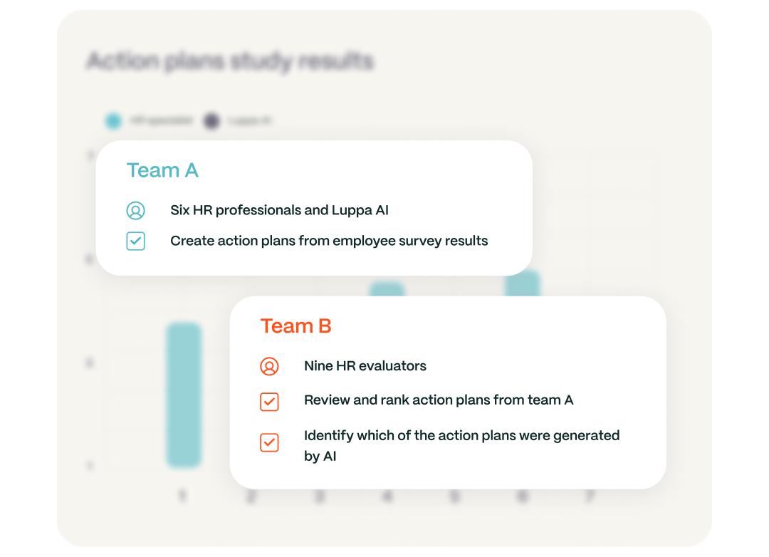Click the Six HR professionals and Luppa AI text

(x=279, y=211)
